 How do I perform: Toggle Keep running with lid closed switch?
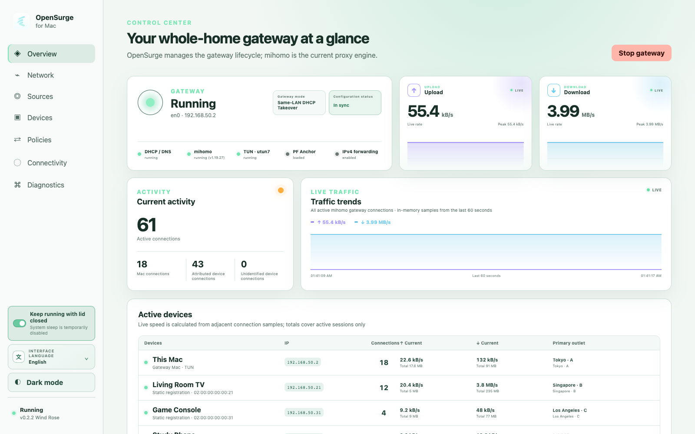pyautogui.click(x=20, y=323)
